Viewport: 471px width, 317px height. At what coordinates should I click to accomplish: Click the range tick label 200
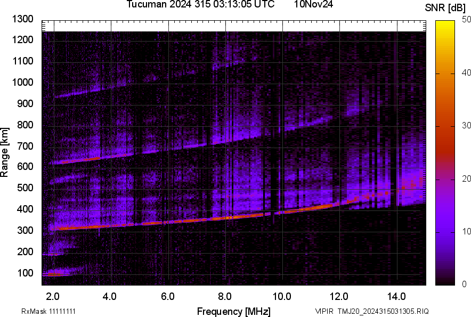[x=25, y=251]
